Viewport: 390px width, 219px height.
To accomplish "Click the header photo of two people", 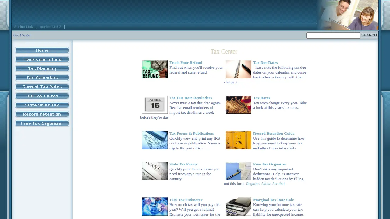I will pos(347,15).
